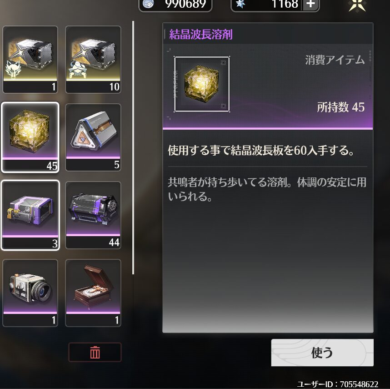Click the gold star icon at top right
Viewport: 390px width, 389px height.
point(357,5)
